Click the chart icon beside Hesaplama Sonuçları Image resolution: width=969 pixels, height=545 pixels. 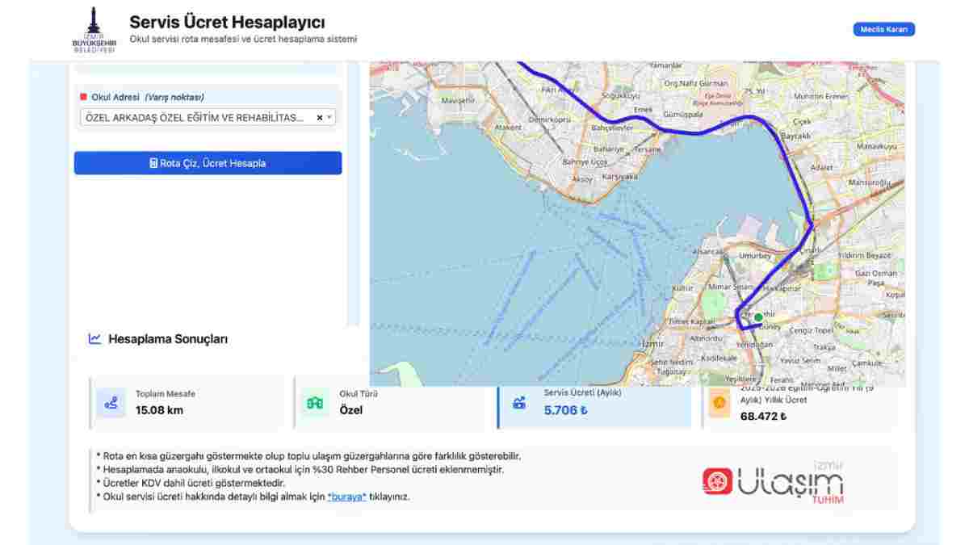pos(94,339)
